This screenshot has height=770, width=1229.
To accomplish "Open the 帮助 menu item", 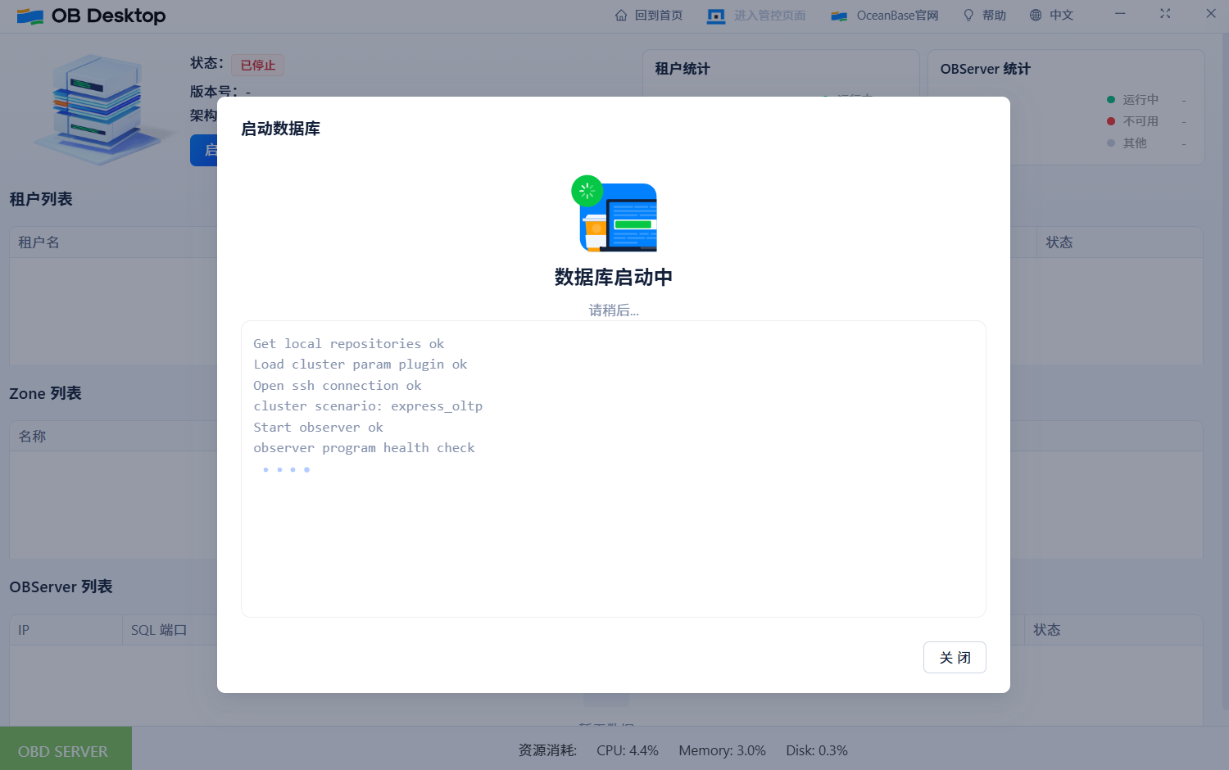I will pyautogui.click(x=992, y=15).
